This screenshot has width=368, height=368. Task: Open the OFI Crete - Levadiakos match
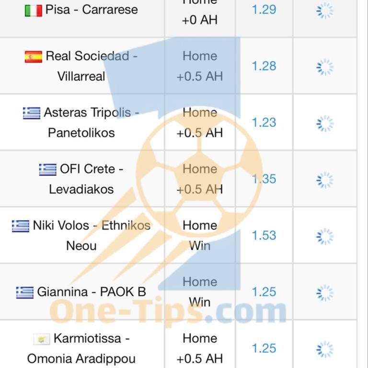click(86, 179)
